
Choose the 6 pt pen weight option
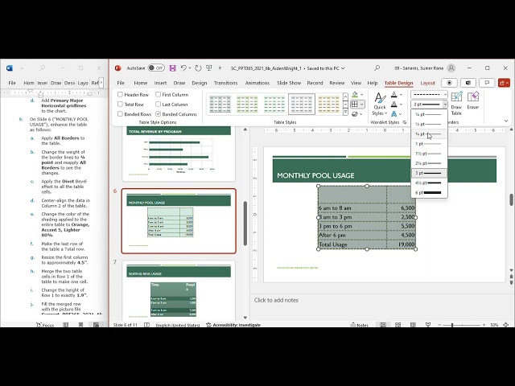pos(429,193)
